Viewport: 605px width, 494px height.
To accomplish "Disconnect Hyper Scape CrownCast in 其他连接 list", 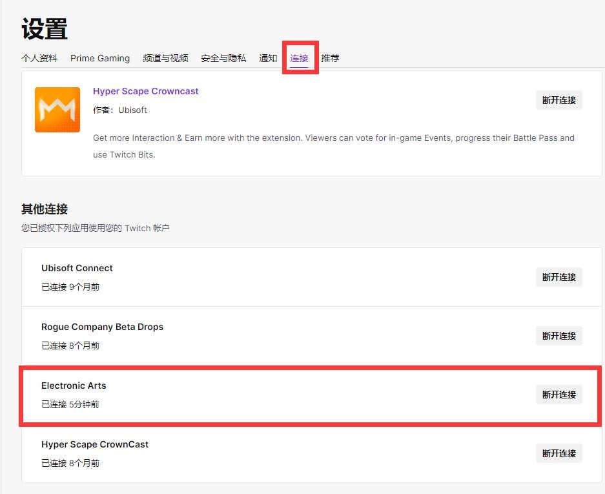I will click(559, 453).
